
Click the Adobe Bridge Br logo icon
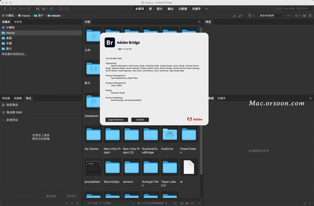coord(110,42)
